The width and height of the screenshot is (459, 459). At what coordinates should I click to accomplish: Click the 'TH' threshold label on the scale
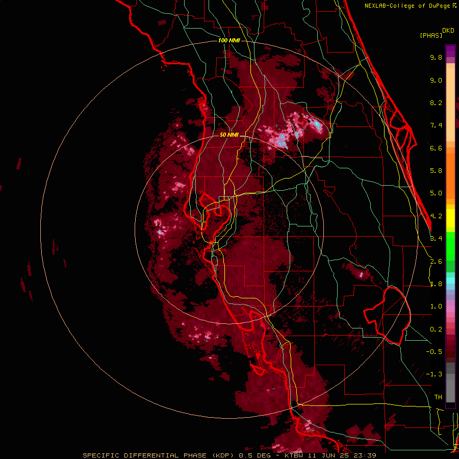[x=438, y=397]
